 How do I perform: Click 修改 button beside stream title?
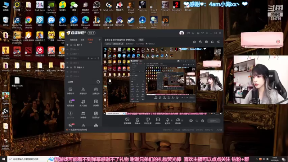[141, 40]
